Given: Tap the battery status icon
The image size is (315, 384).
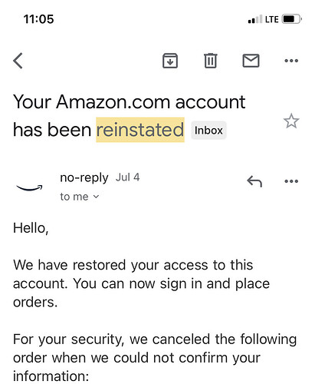Looking at the screenshot, I should click(292, 19).
